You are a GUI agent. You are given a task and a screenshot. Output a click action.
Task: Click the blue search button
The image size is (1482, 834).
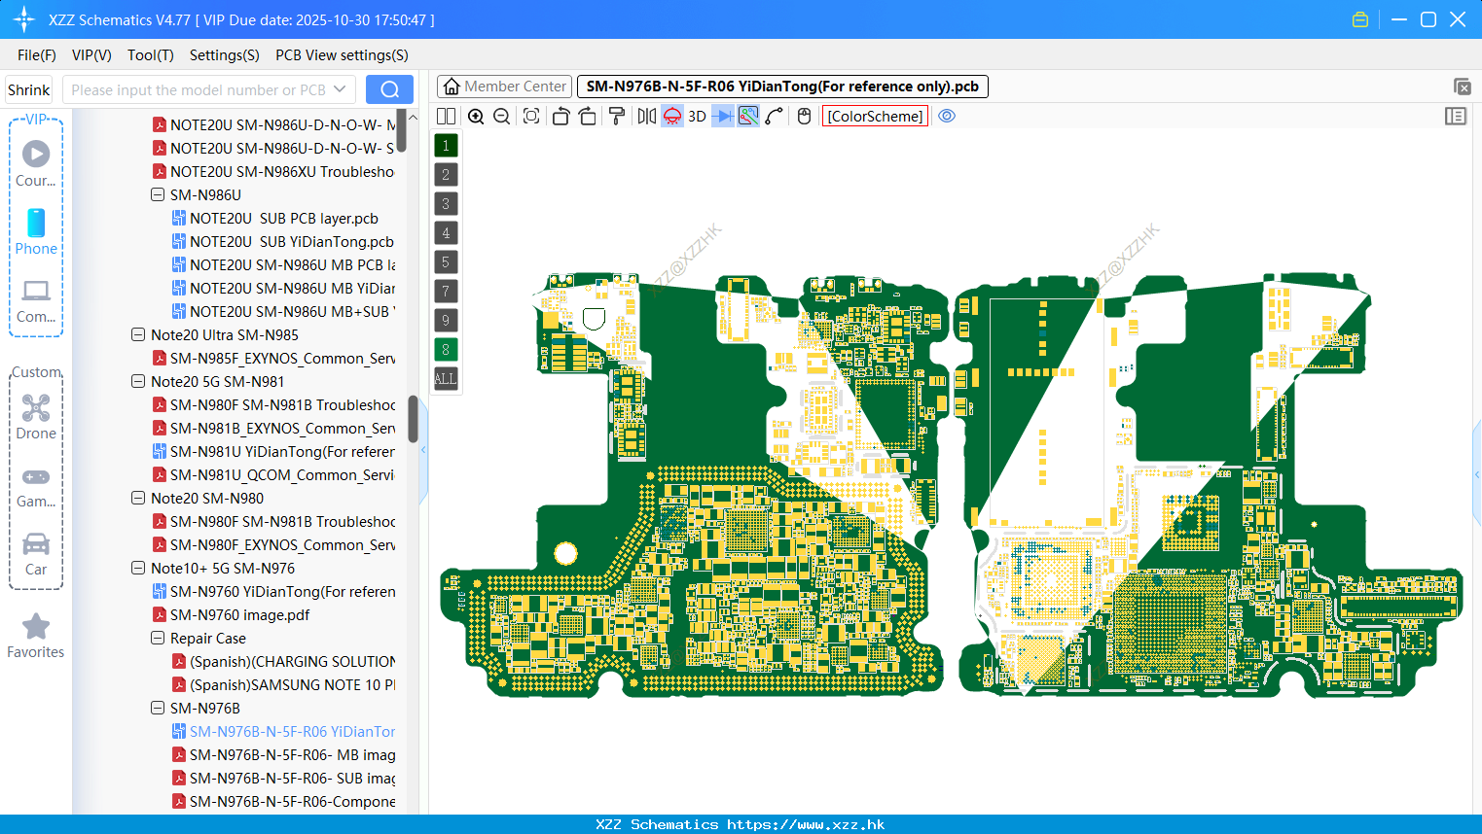[389, 89]
